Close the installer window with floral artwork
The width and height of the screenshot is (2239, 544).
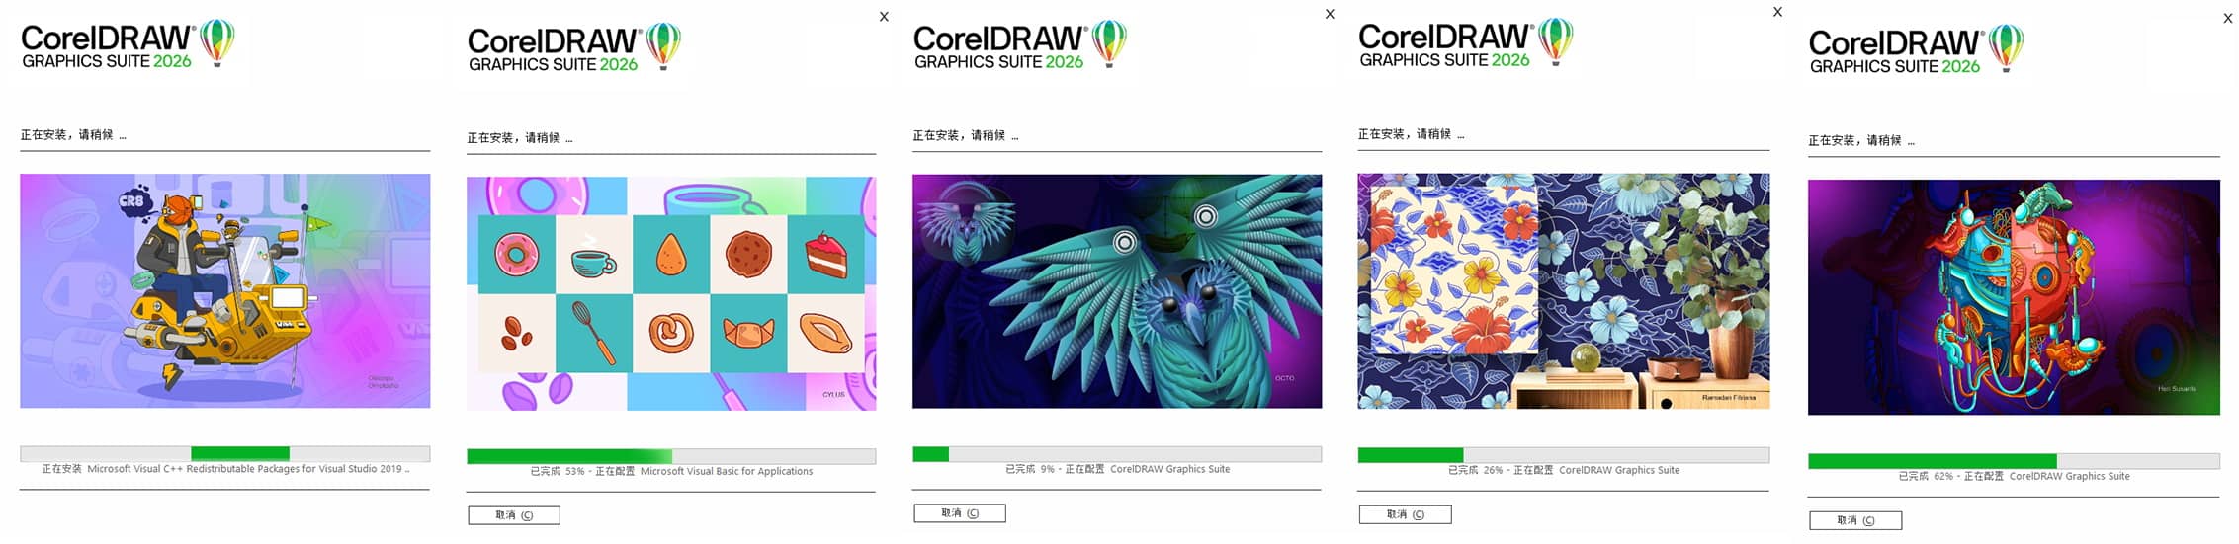pyautogui.click(x=1777, y=12)
